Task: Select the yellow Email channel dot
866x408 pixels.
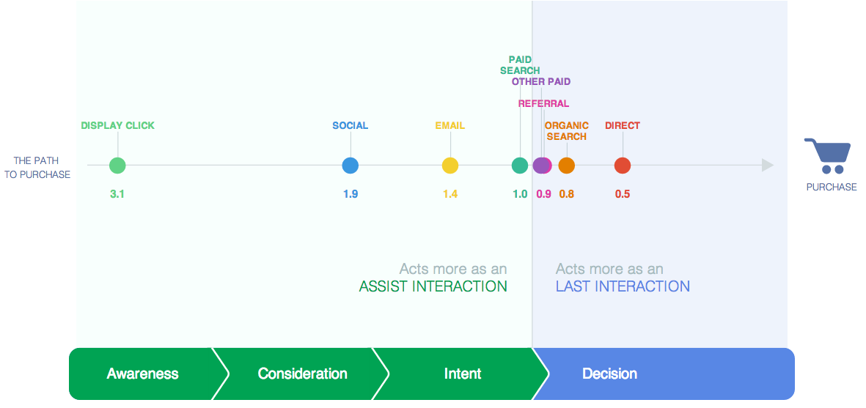Action: pos(450,166)
